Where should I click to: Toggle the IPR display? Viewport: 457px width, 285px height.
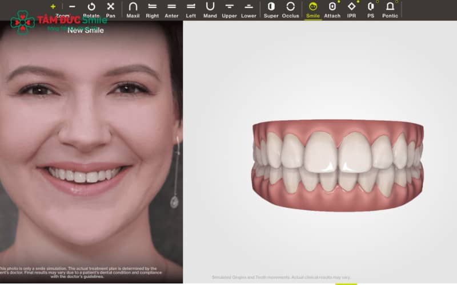(351, 9)
